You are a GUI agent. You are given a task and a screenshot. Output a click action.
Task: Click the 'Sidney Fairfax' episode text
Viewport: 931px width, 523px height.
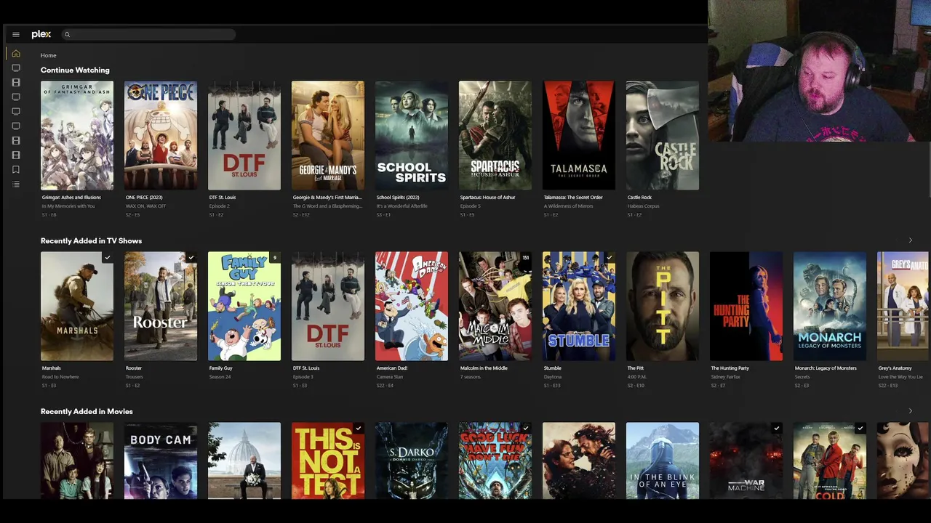click(x=724, y=377)
